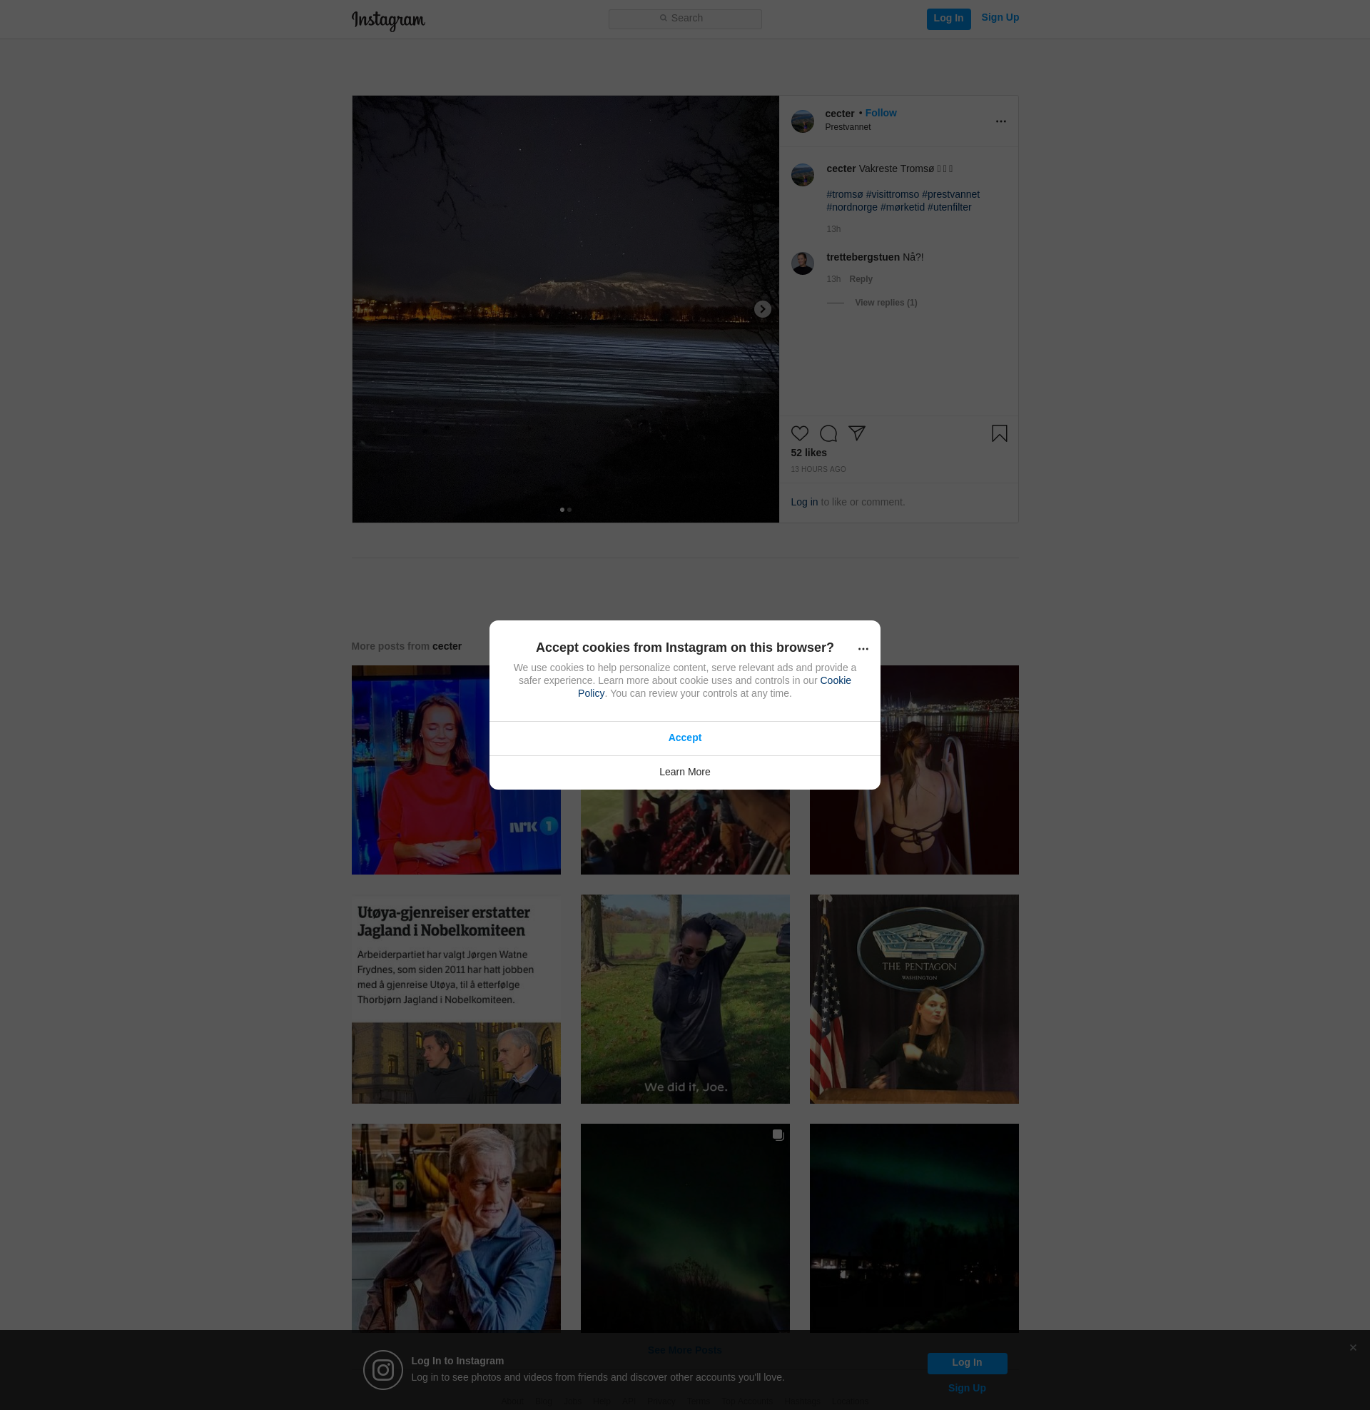Dismiss bottom login banner with X
Image resolution: width=1370 pixels, height=1410 pixels.
(1353, 1347)
